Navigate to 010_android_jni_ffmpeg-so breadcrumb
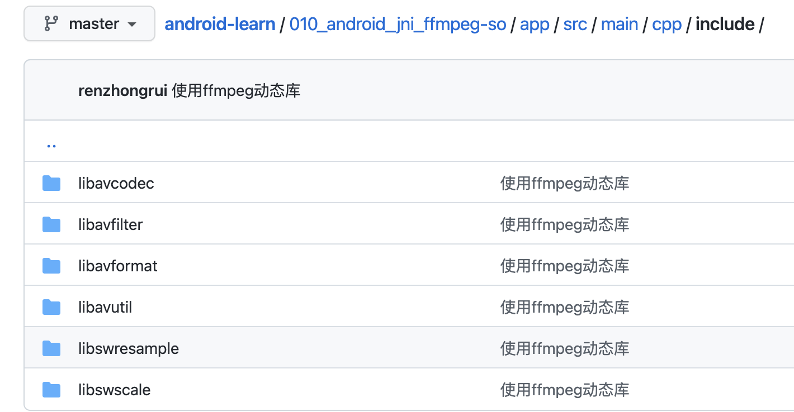 tap(398, 24)
